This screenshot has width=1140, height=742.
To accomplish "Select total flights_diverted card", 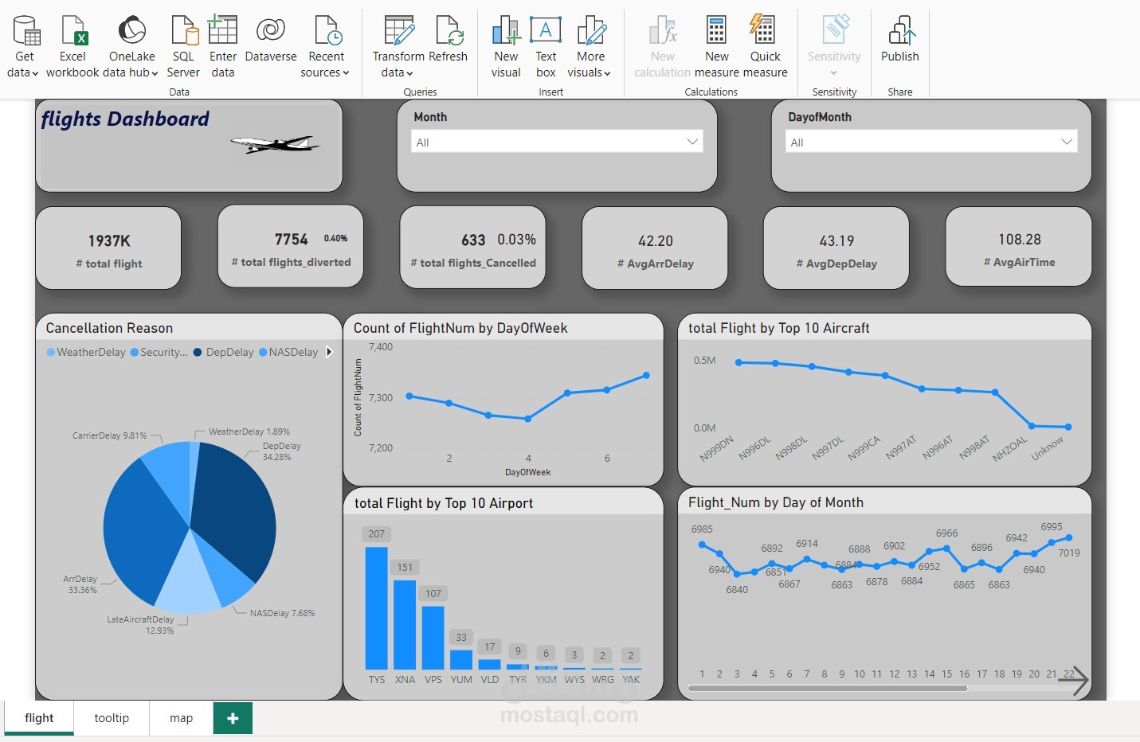I will [x=291, y=246].
